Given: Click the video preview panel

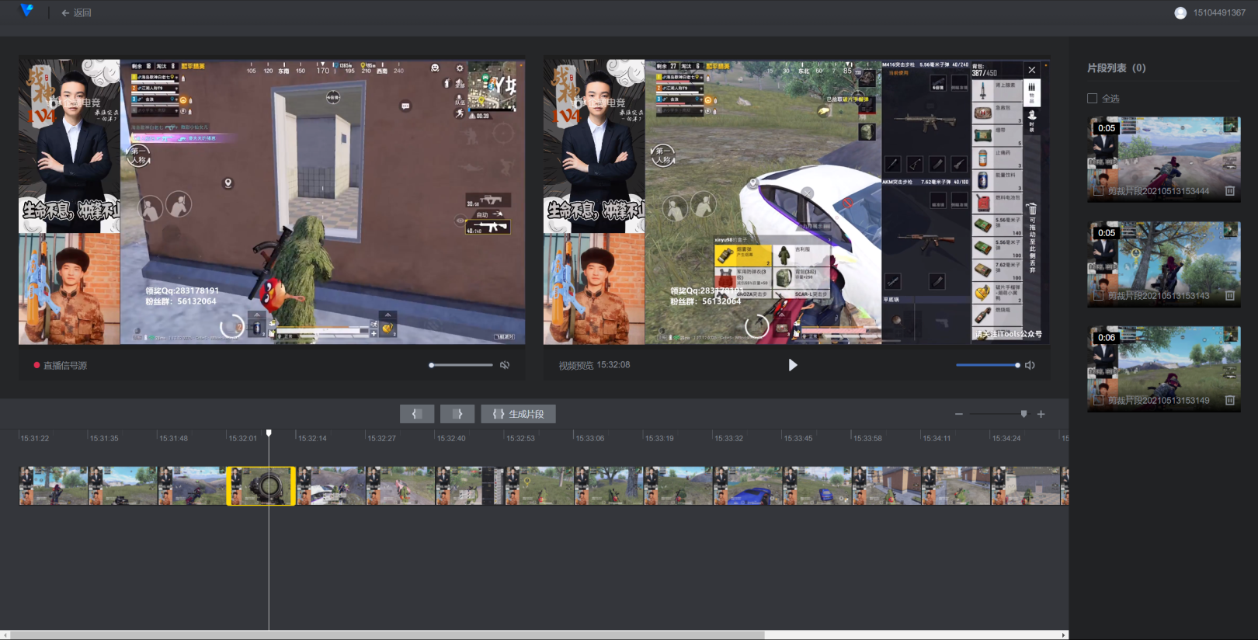Looking at the screenshot, I should coord(797,202).
